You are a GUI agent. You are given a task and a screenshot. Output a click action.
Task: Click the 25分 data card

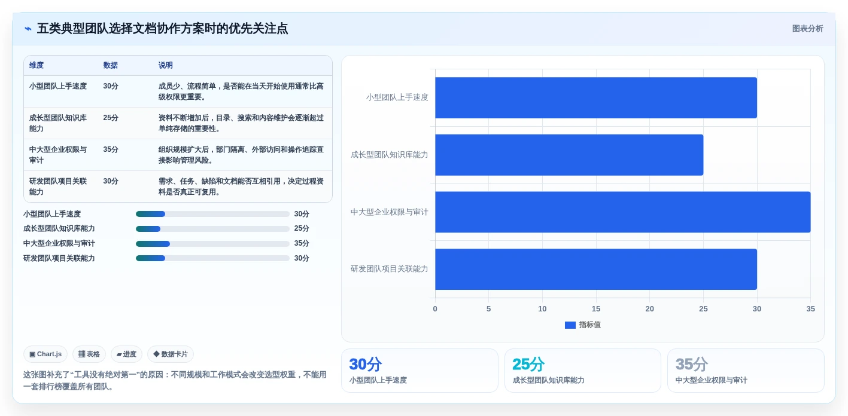point(583,371)
